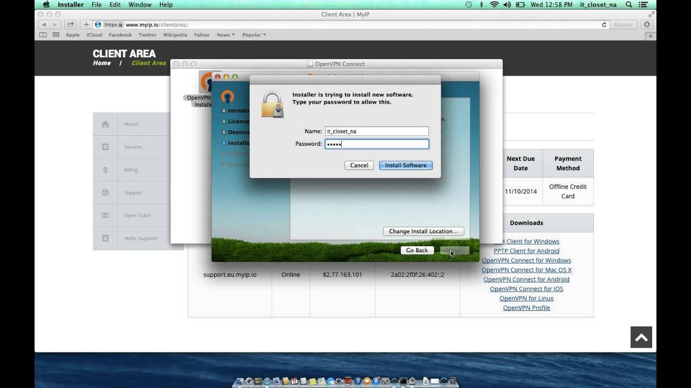
Task: Open iCloud bookmark in bookmarks bar
Action: point(94,35)
